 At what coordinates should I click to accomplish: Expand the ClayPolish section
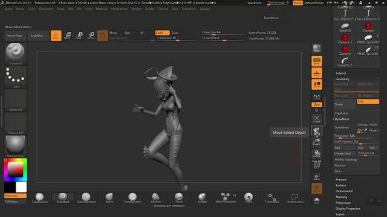click(x=341, y=113)
